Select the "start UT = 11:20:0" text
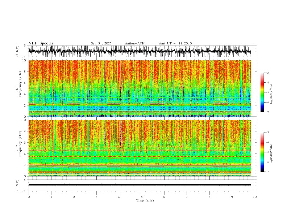 (x=175, y=43)
